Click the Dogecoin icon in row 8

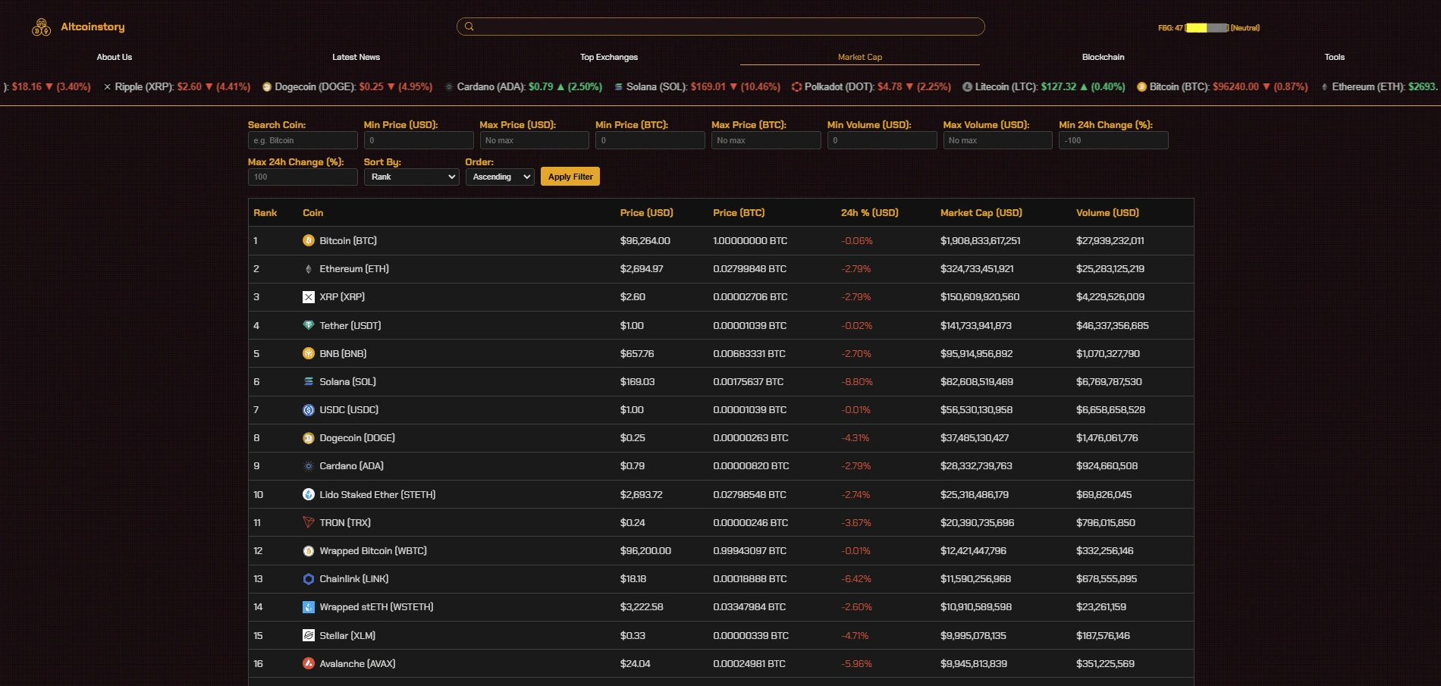click(309, 438)
